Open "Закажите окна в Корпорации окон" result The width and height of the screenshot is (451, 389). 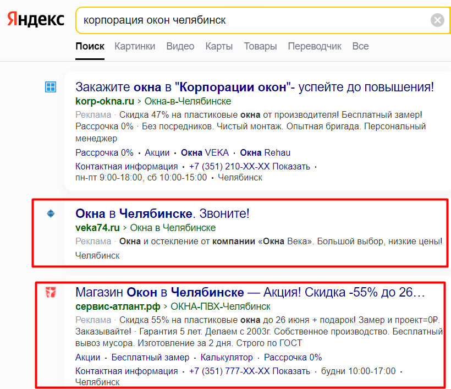coord(254,87)
